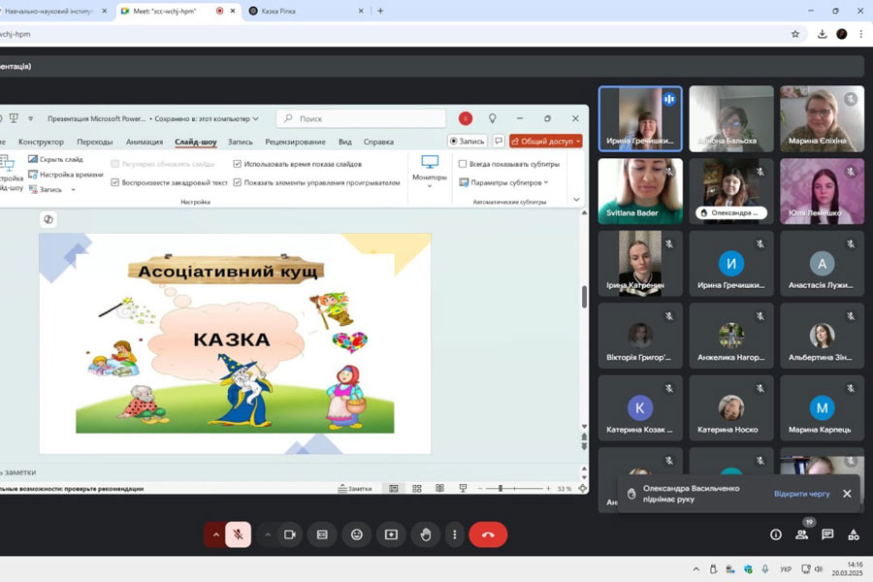The width and height of the screenshot is (873, 582).
Task: Click the Поиск search field in PowerPoint
Action: (x=361, y=118)
